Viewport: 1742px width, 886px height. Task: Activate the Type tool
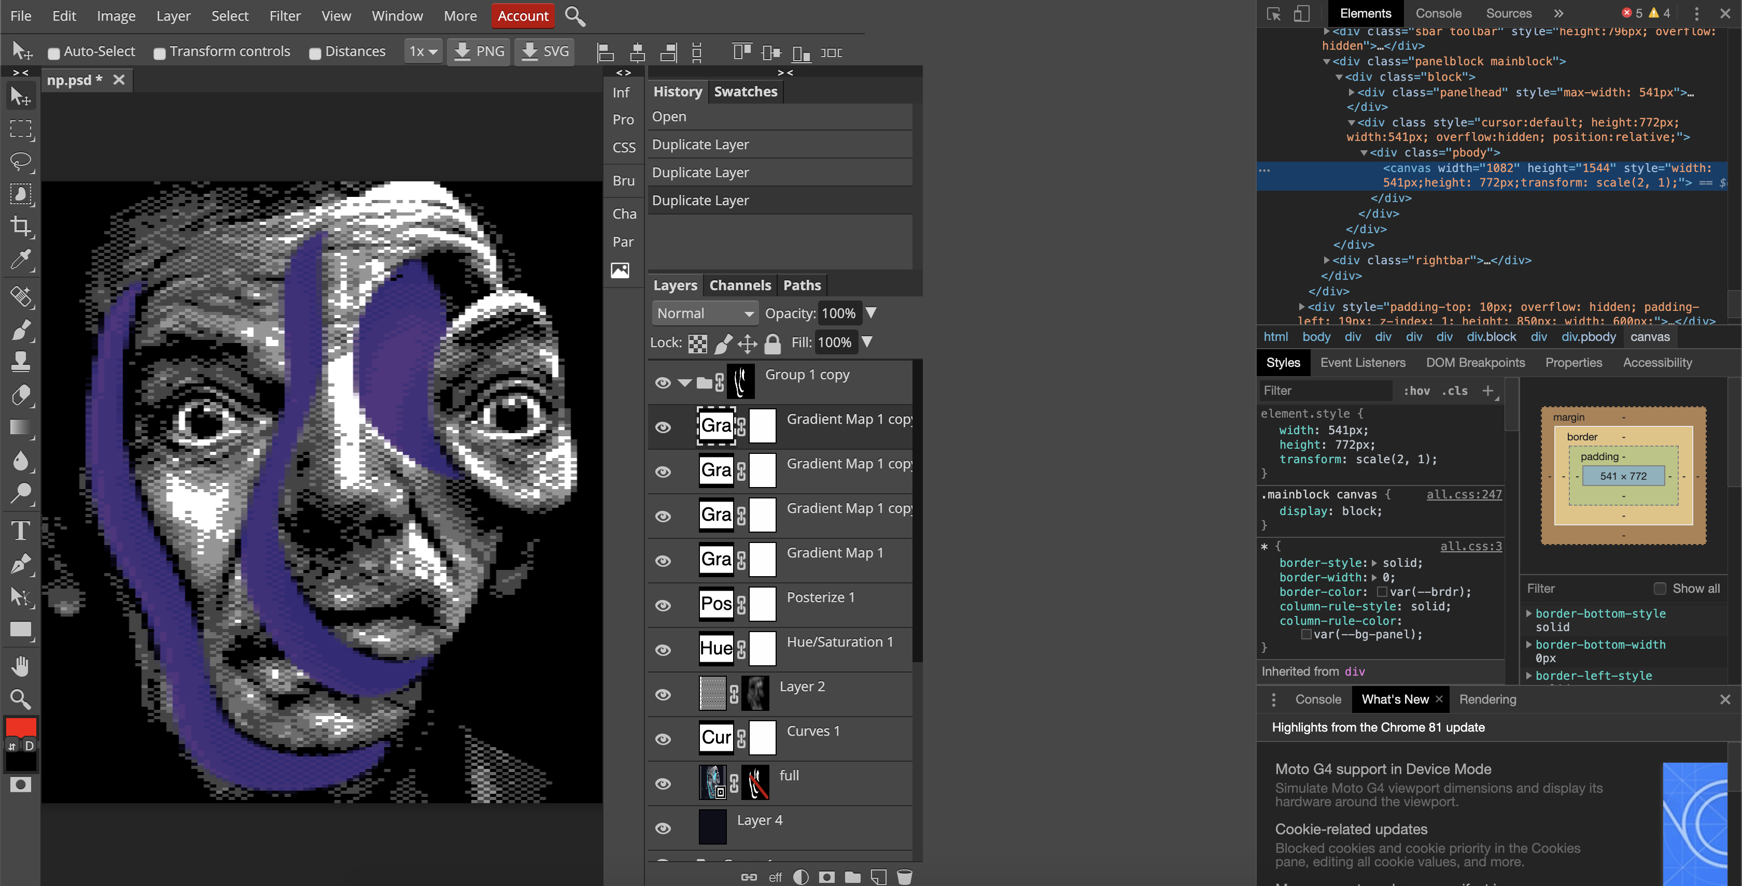tap(21, 531)
